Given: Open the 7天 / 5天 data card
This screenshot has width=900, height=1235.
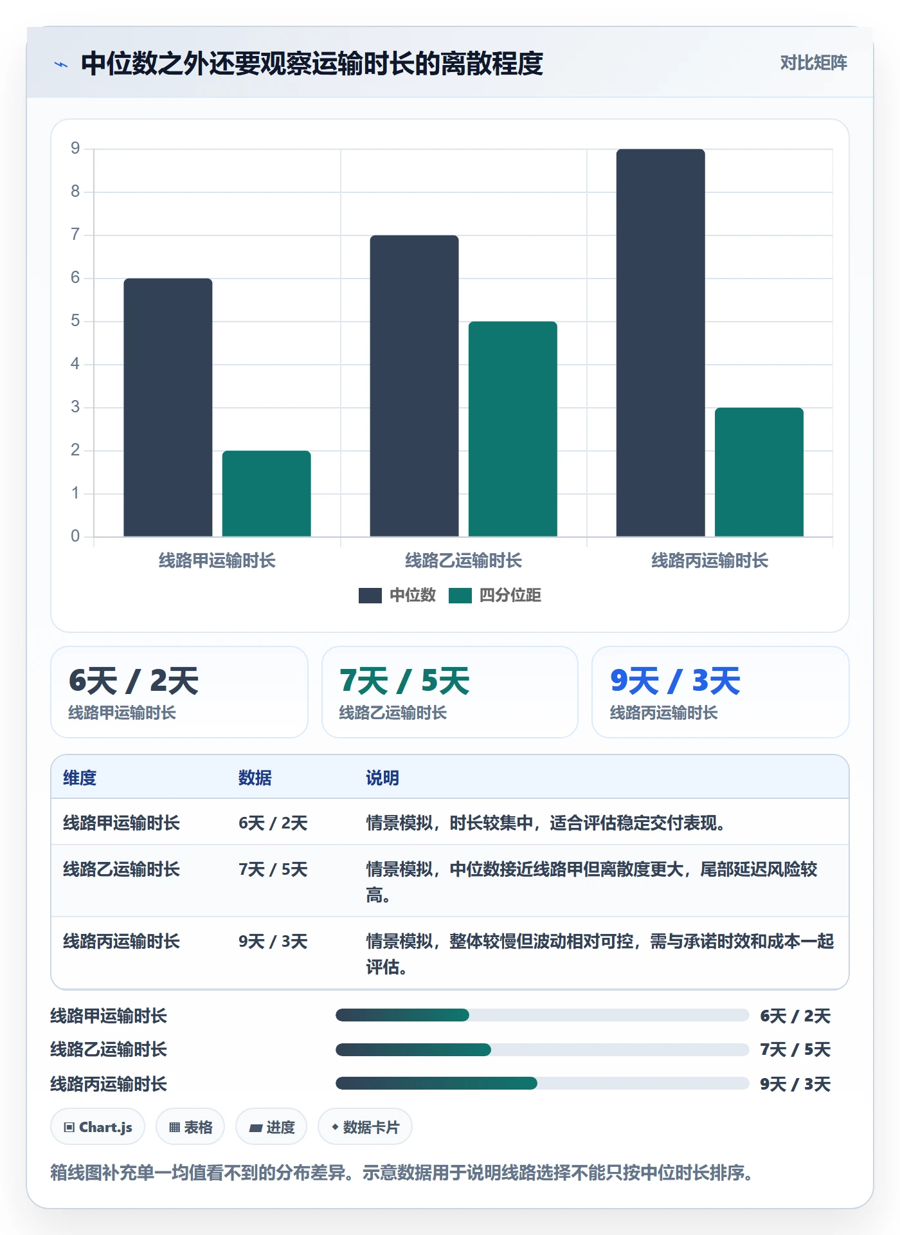Looking at the screenshot, I should click(x=450, y=692).
